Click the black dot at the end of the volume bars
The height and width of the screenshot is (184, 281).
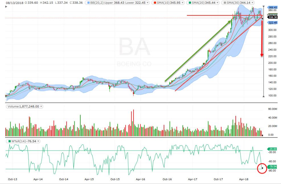262,136
